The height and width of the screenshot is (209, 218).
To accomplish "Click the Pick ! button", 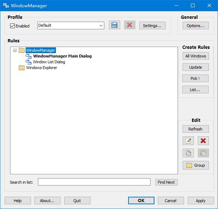I will click(195, 78).
